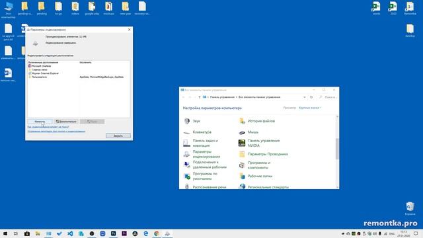The width and height of the screenshot is (423, 238).
Task: Select Журнал Internet Explorer in indexed locations
Action: 44,73
